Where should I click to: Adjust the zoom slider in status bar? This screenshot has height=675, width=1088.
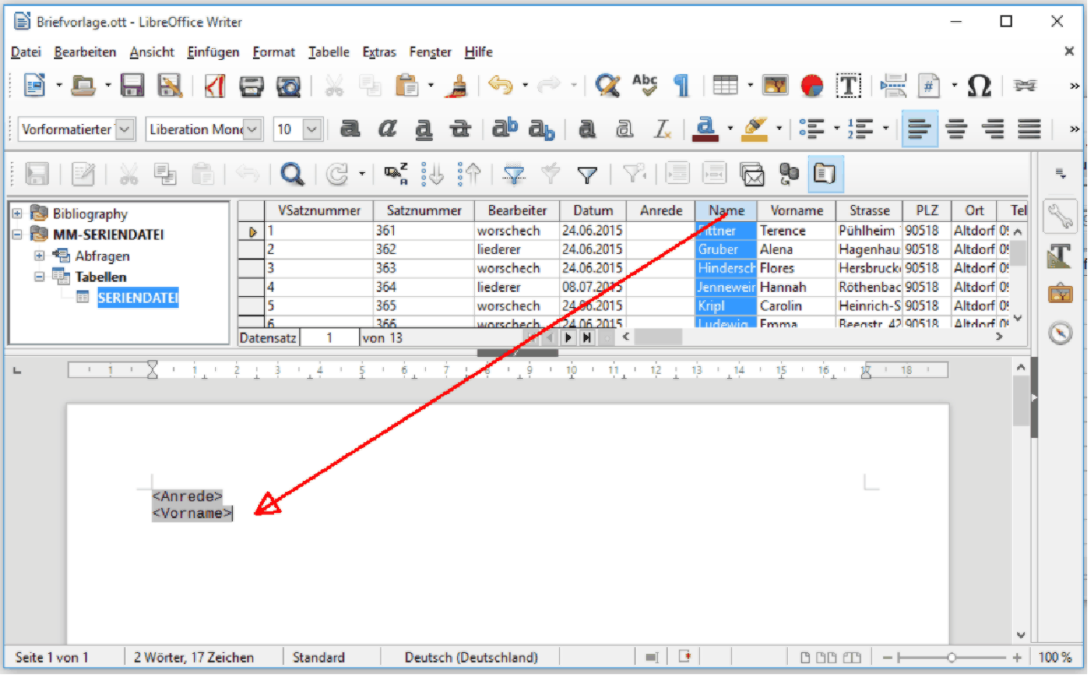point(951,657)
